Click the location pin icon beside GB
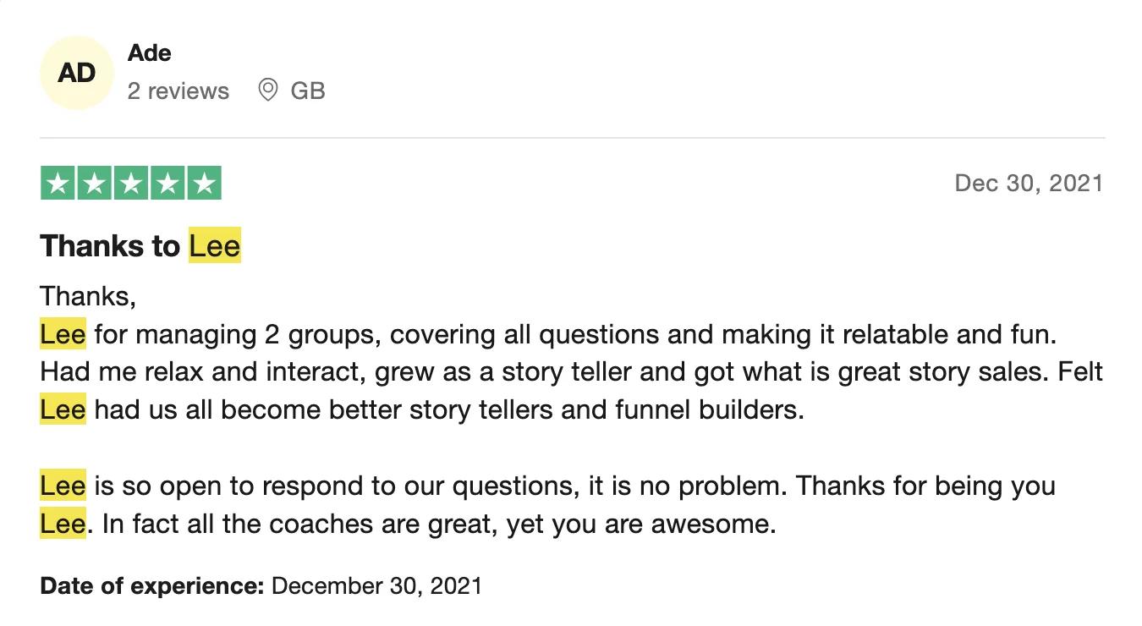Screen dimensions: 1142x626 268,90
